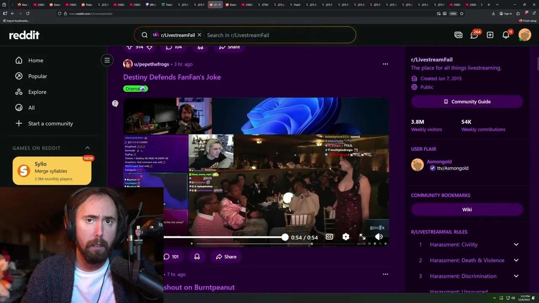Open chat with 264 unread messages
The width and height of the screenshot is (539, 303).
point(474,35)
